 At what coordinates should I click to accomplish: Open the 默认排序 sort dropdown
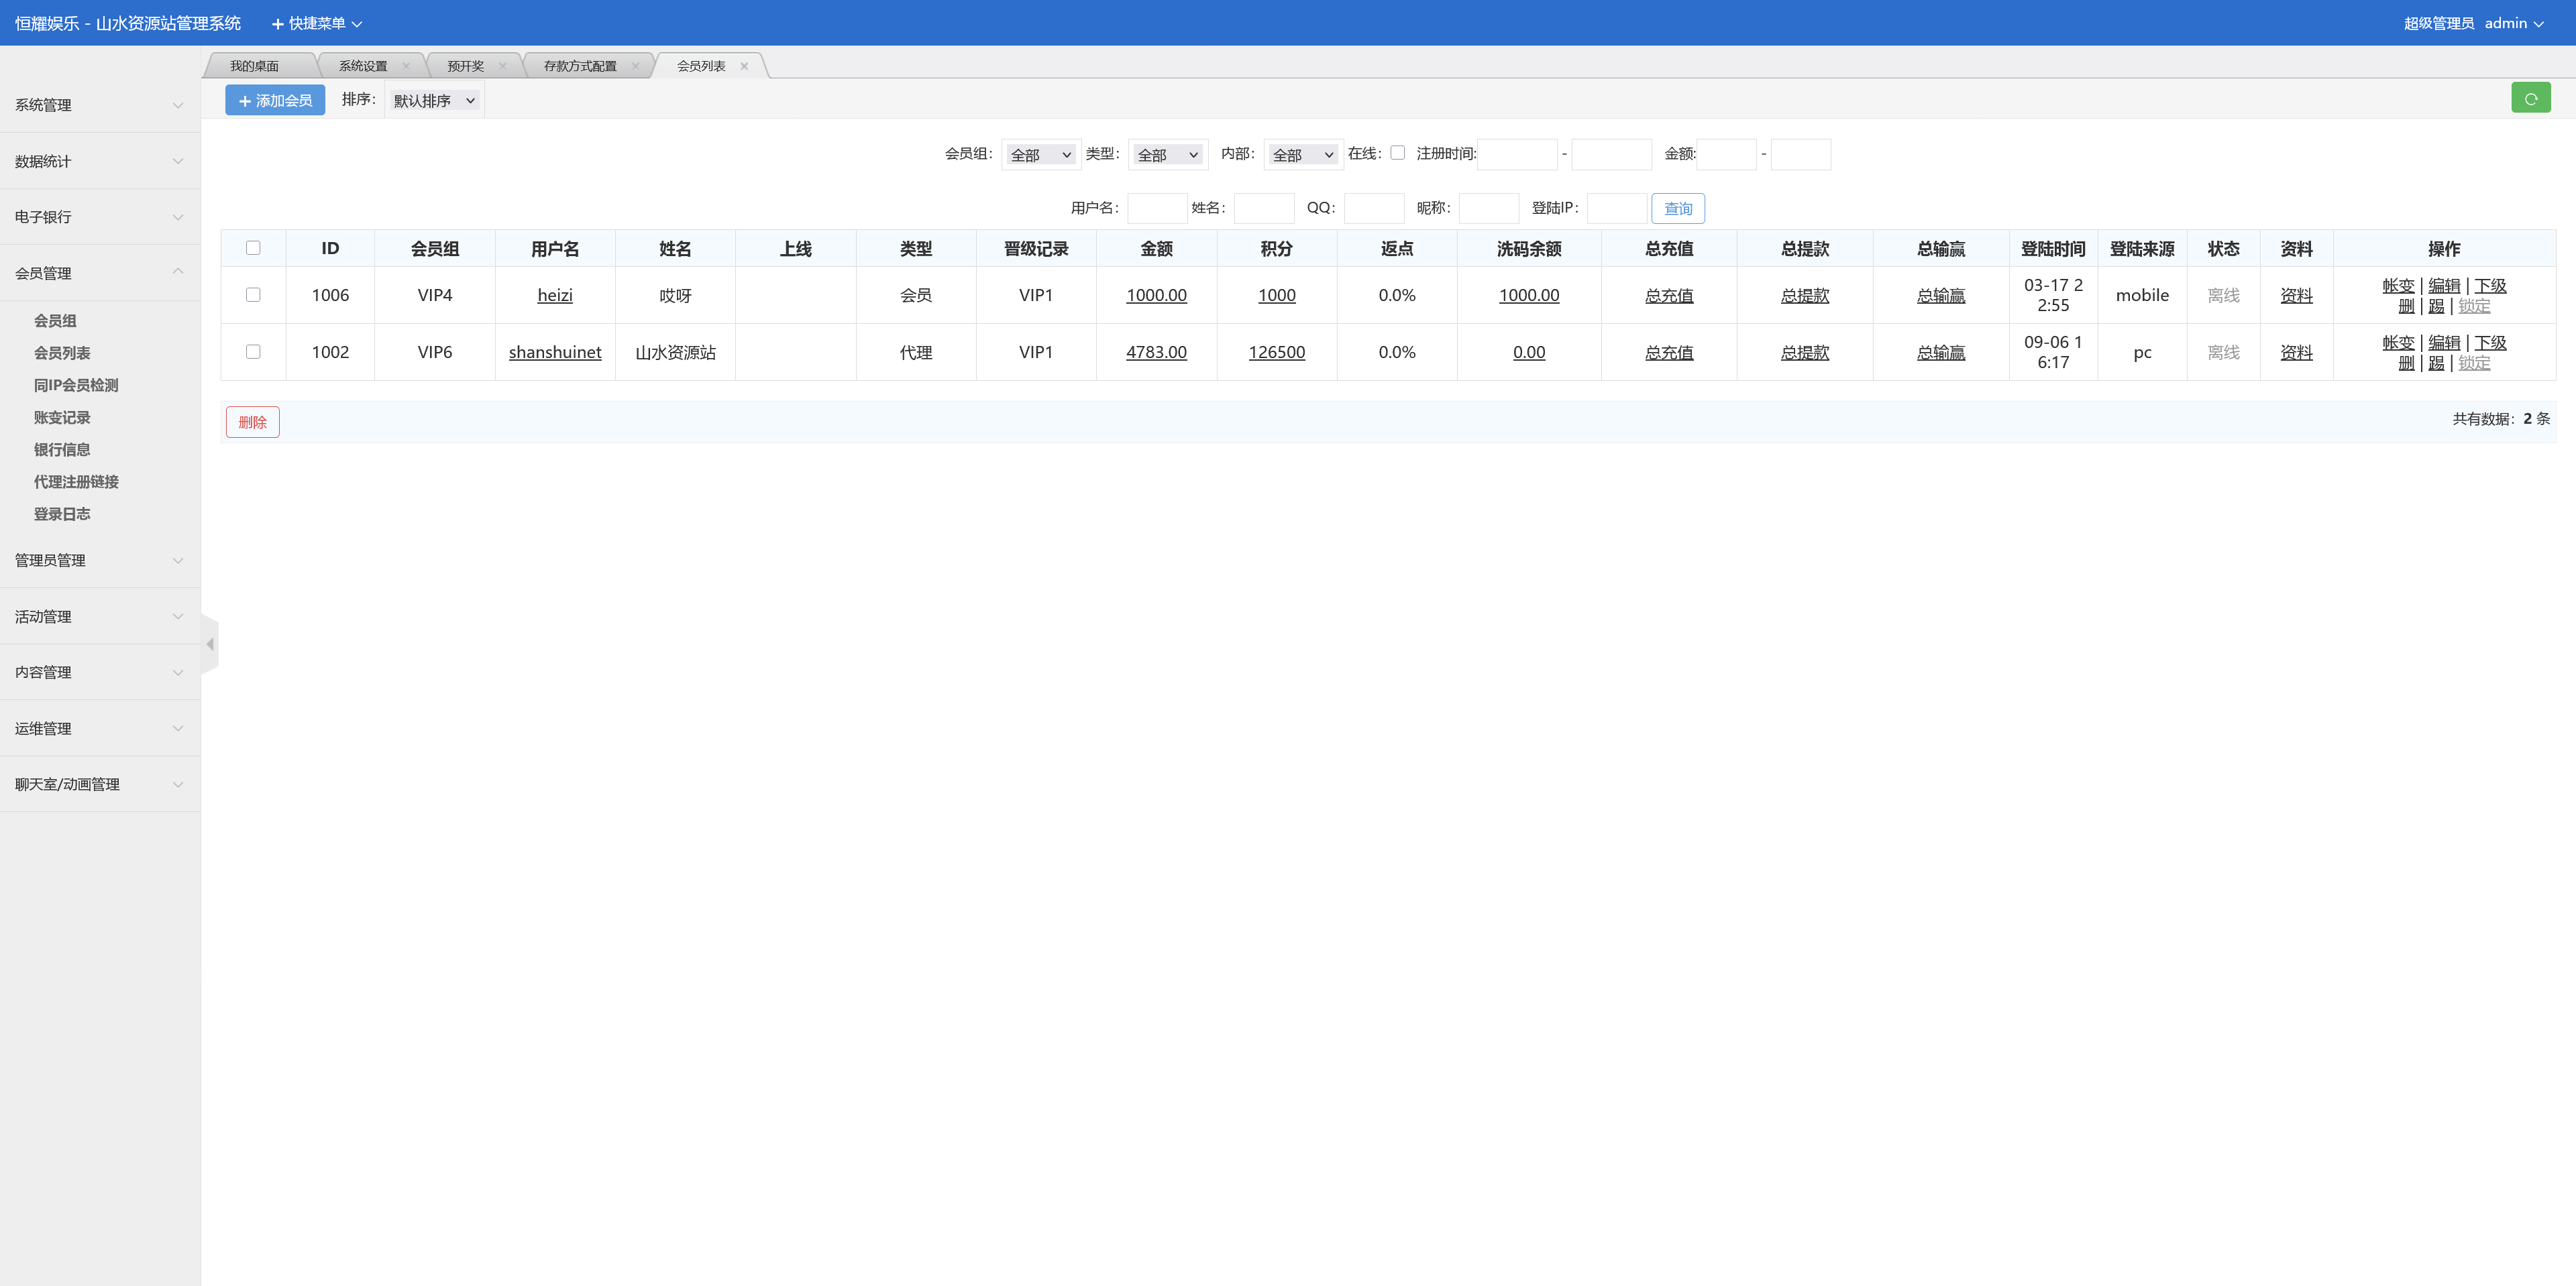click(434, 100)
